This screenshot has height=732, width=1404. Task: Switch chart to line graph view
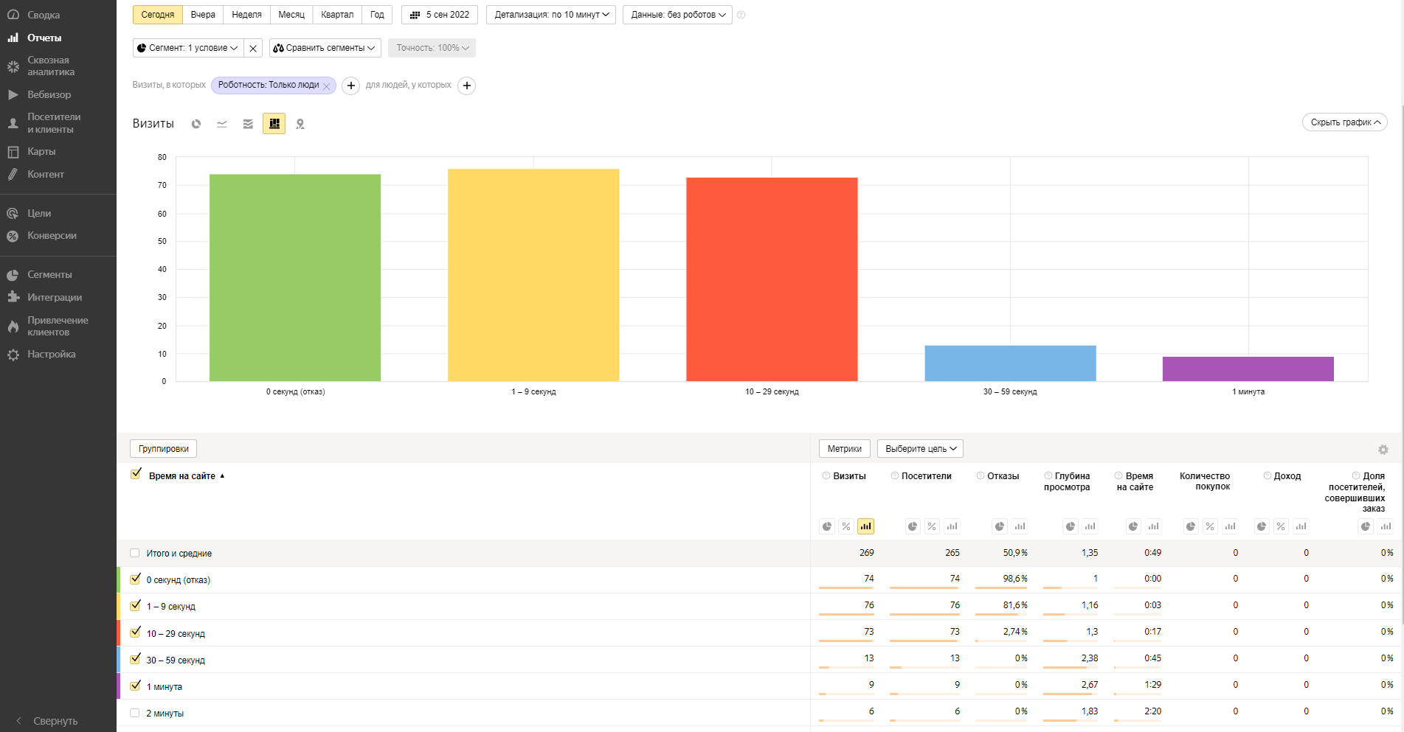[x=222, y=124]
